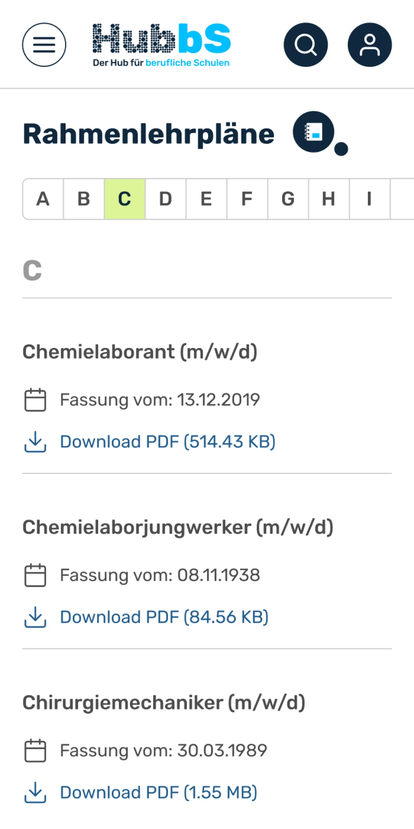Show entries under letter I
The height and width of the screenshot is (829, 414).
(x=370, y=199)
